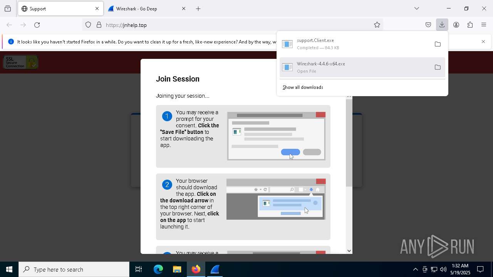Open the notification center
This screenshot has width=493, height=277.
[480, 269]
